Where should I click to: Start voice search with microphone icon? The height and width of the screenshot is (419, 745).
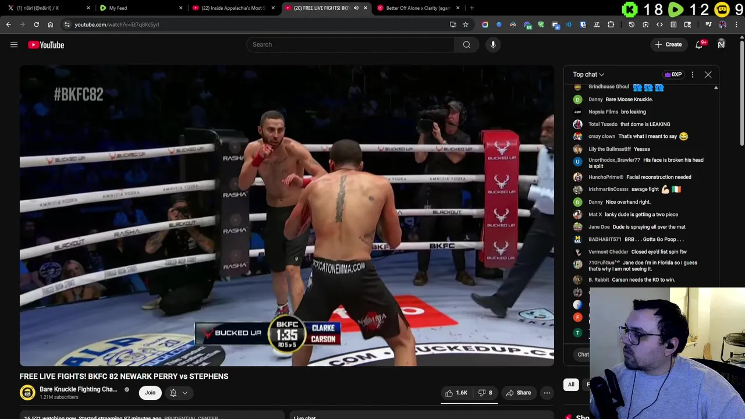[493, 44]
